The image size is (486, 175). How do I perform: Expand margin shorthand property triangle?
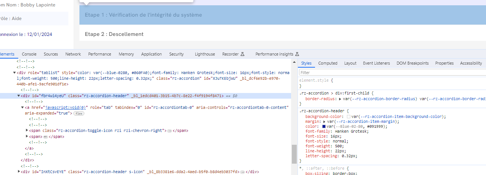coord(324,122)
